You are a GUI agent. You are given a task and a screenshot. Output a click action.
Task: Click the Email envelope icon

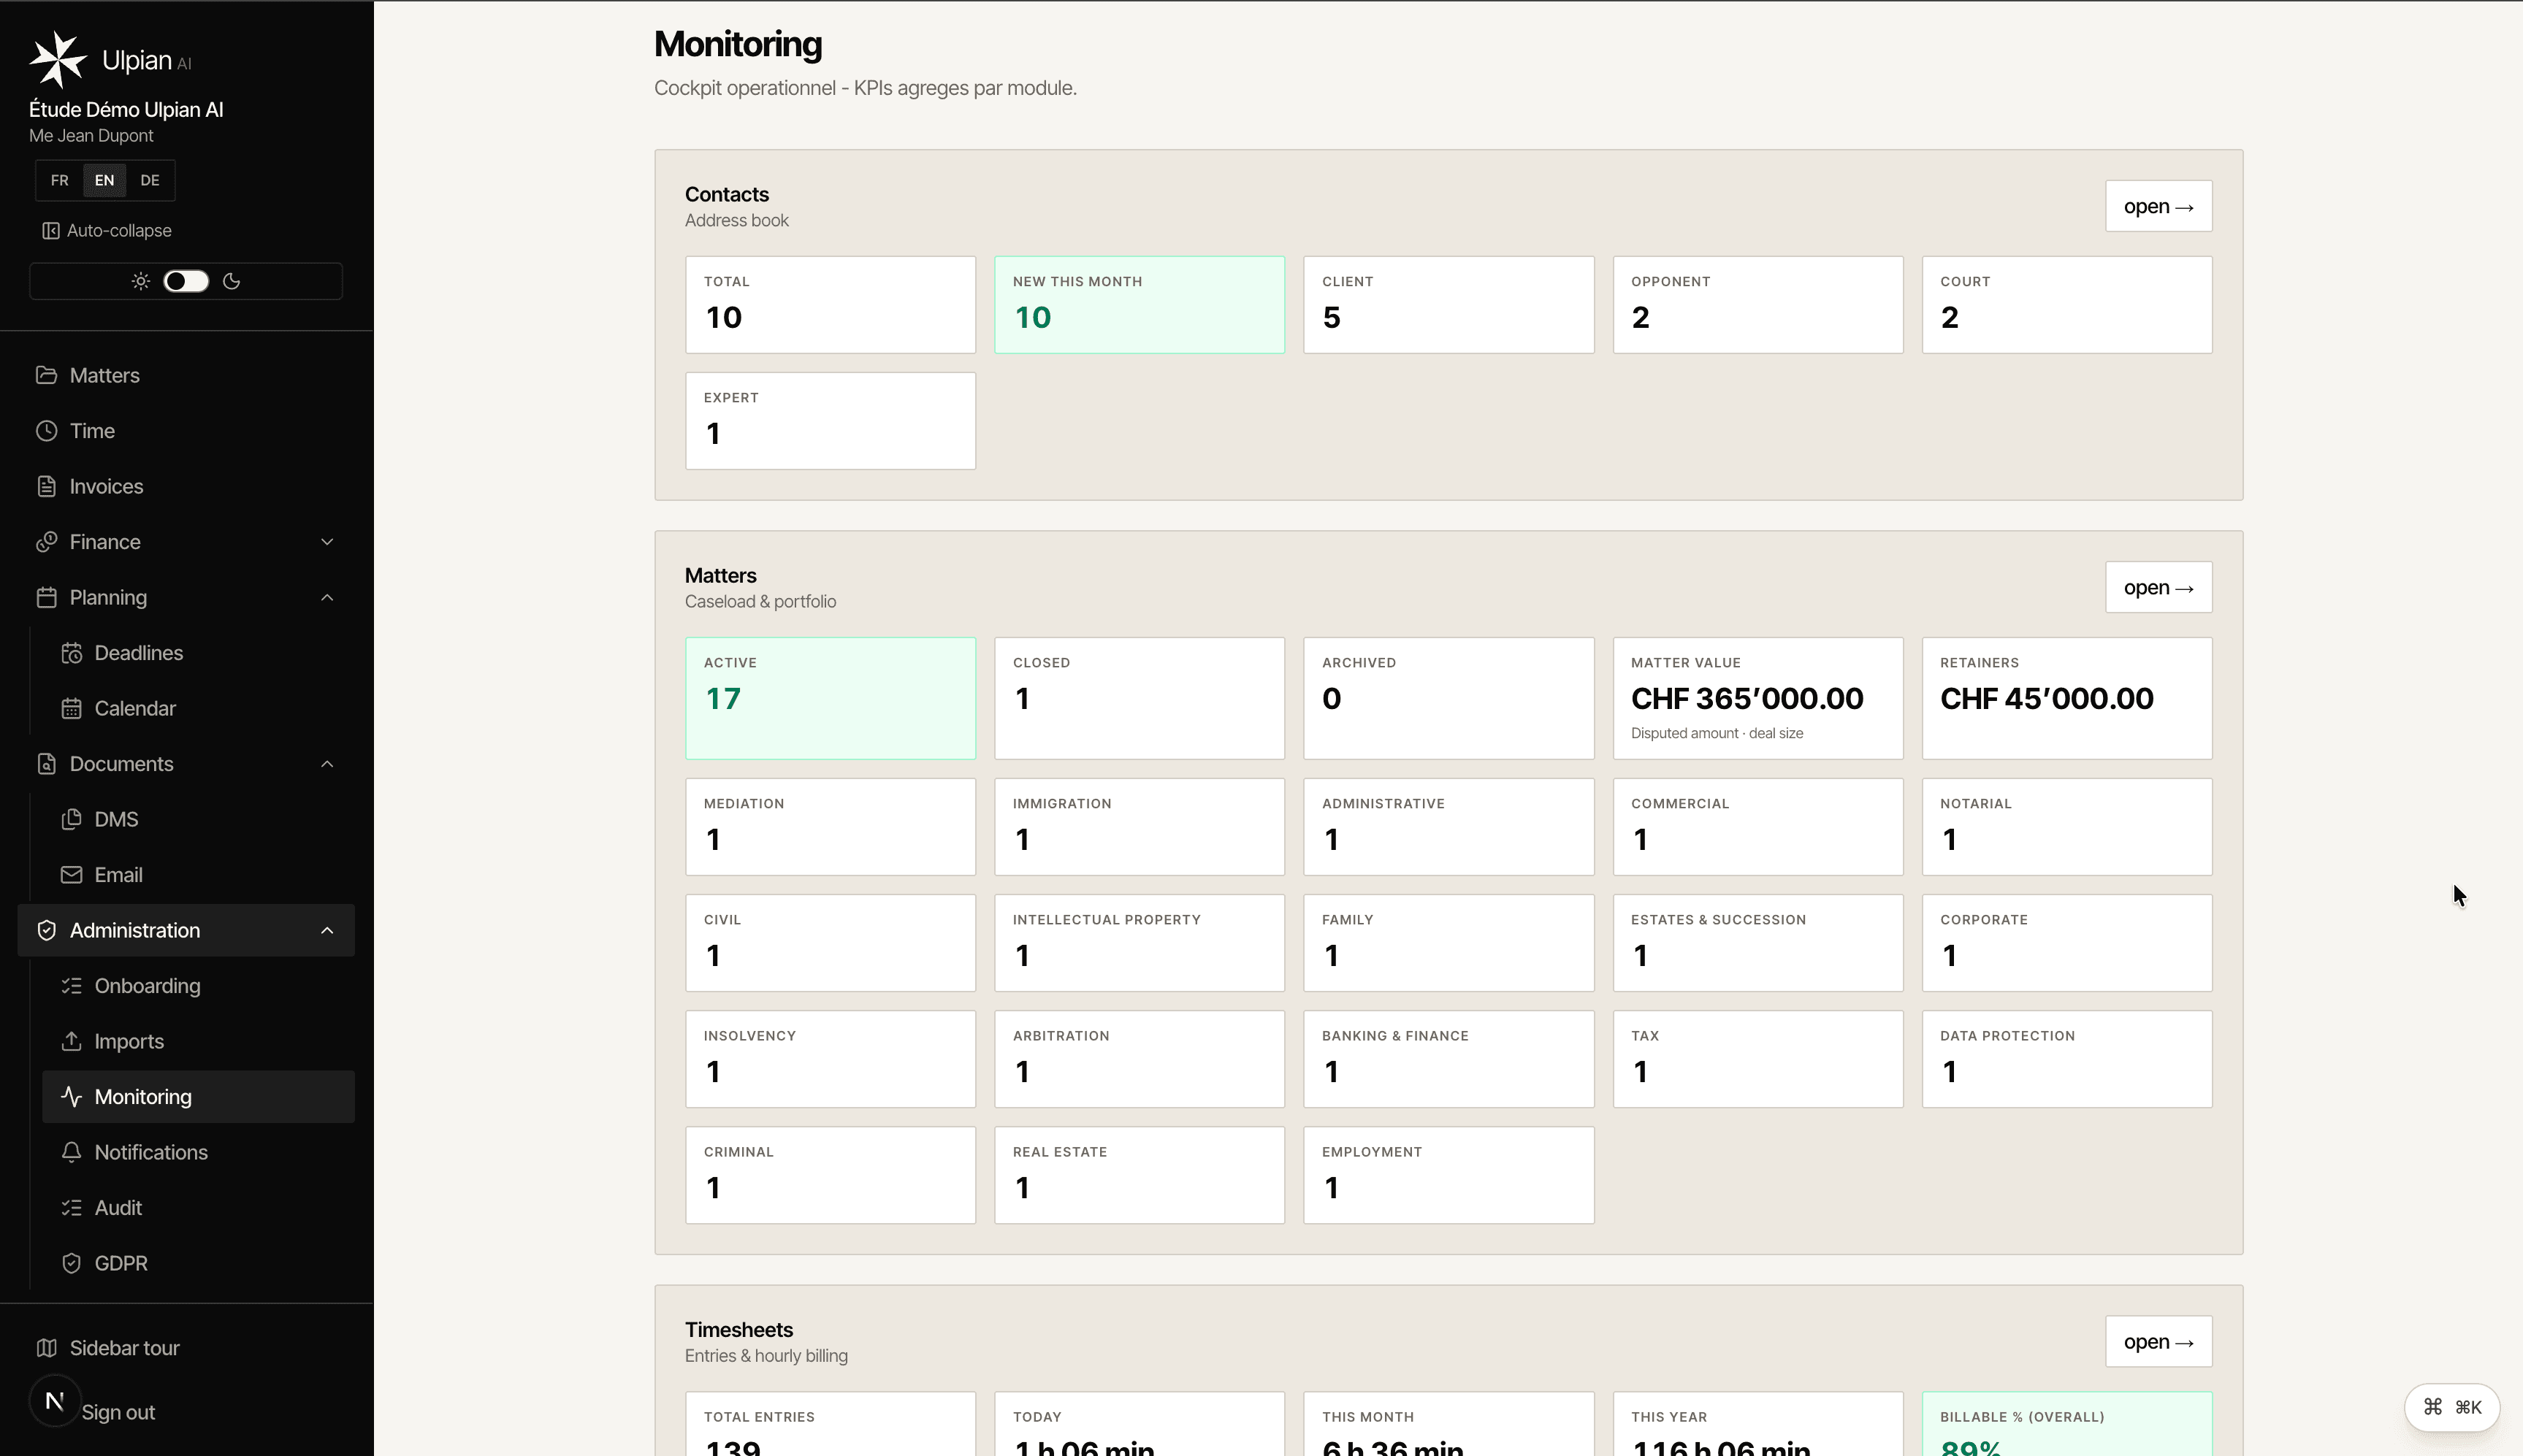pyautogui.click(x=71, y=875)
